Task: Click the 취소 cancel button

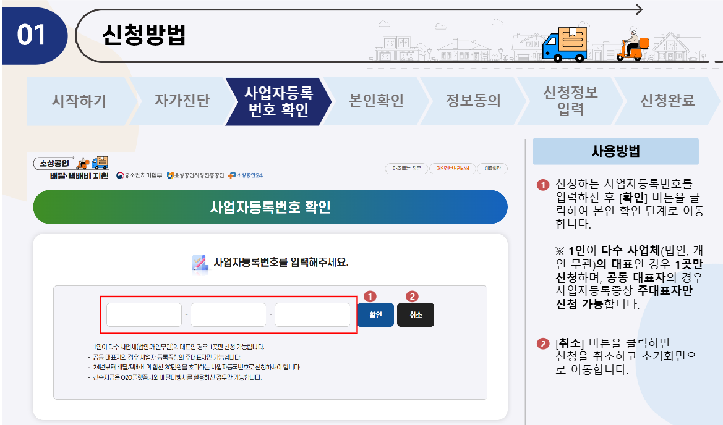Action: [x=416, y=314]
